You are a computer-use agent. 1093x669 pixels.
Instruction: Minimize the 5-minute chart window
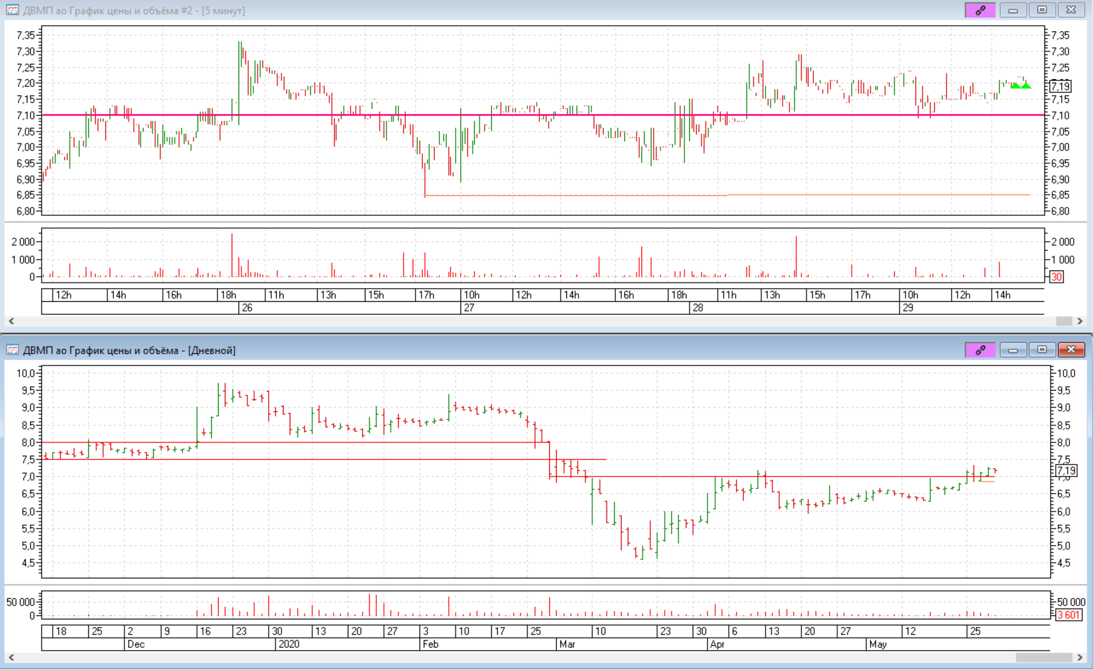coord(1013,10)
